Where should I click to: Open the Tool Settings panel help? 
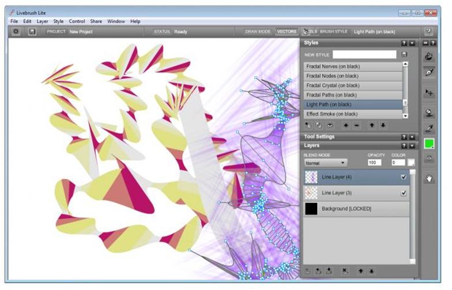tap(404, 137)
